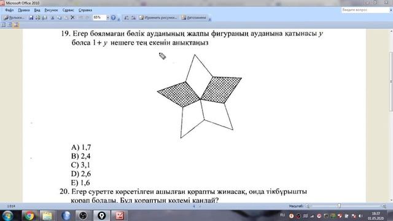Click volume speaker icon in system tray
This screenshot has height=221, width=393.
(x=360, y=215)
